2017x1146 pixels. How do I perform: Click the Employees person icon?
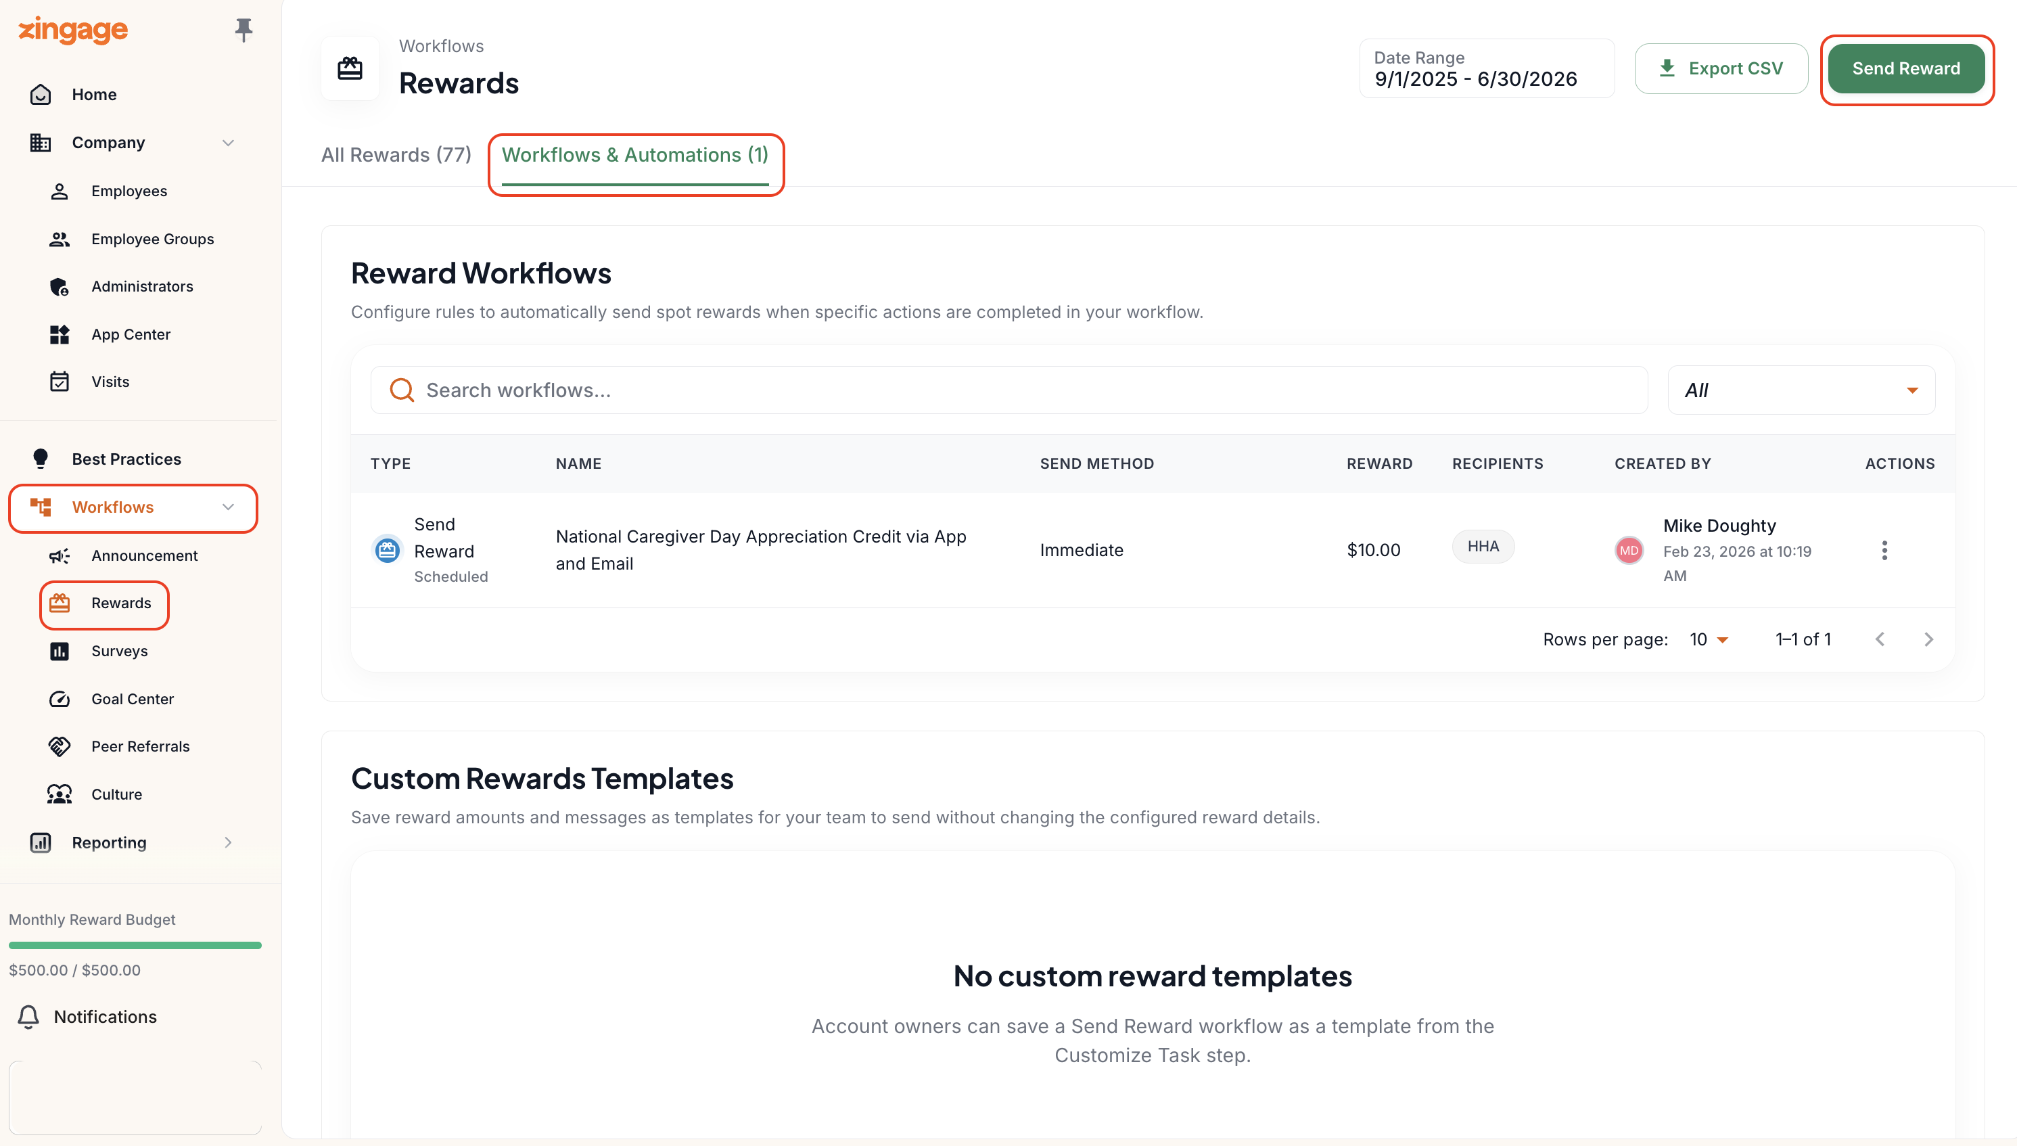(60, 191)
